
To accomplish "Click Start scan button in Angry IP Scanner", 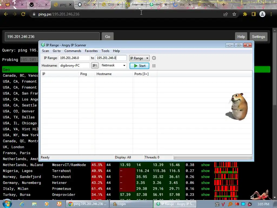I will (x=139, y=66).
